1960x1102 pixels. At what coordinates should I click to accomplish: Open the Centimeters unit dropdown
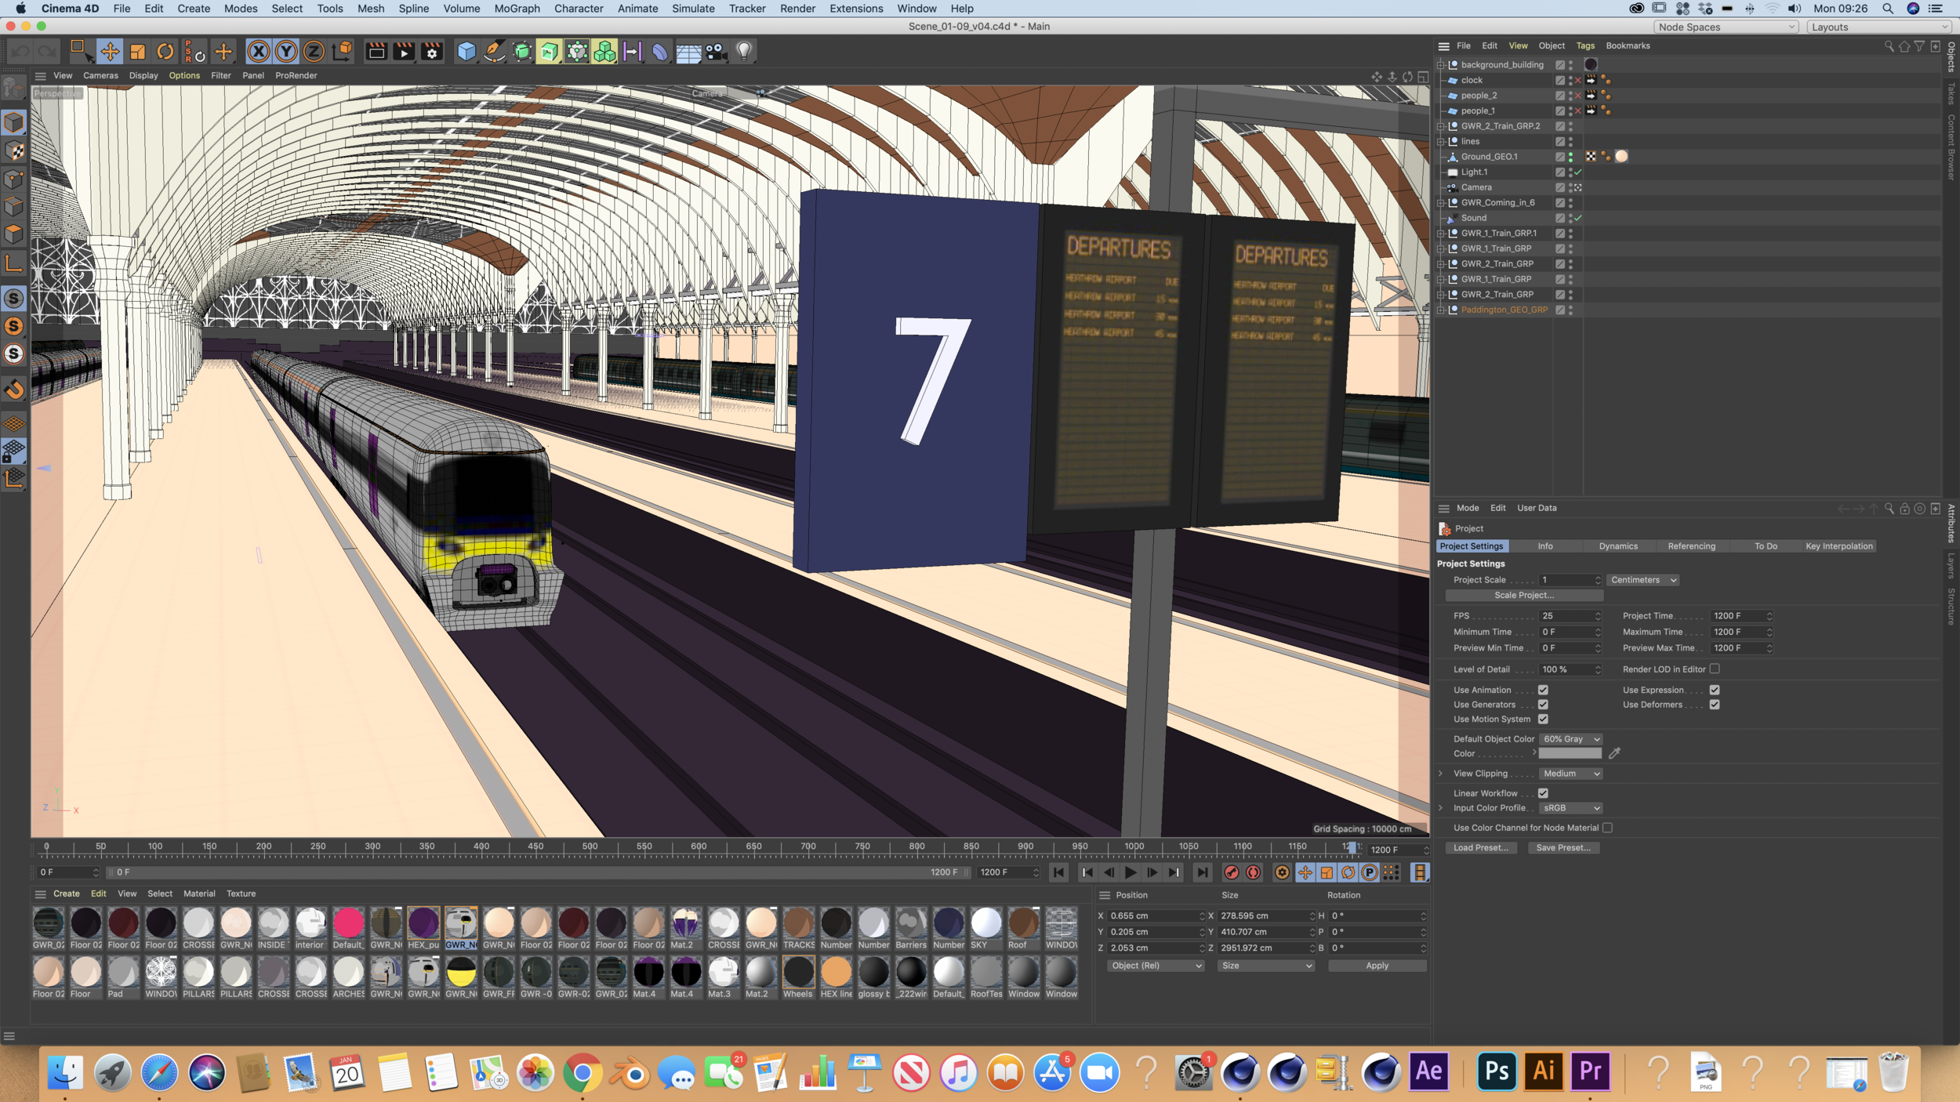[x=1642, y=580]
